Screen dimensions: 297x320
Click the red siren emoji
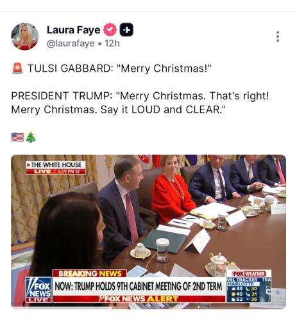point(17,68)
